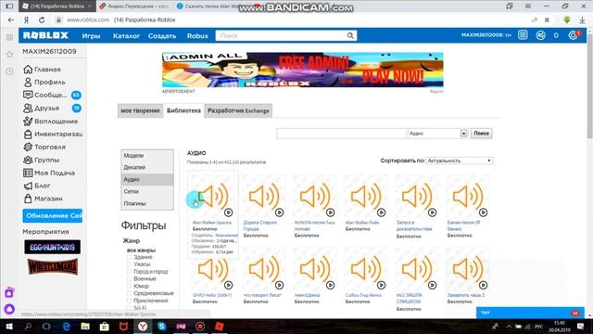Image resolution: width=593 pixels, height=334 pixels.
Task: Open the settings gear icon in the header
Action: [573, 35]
